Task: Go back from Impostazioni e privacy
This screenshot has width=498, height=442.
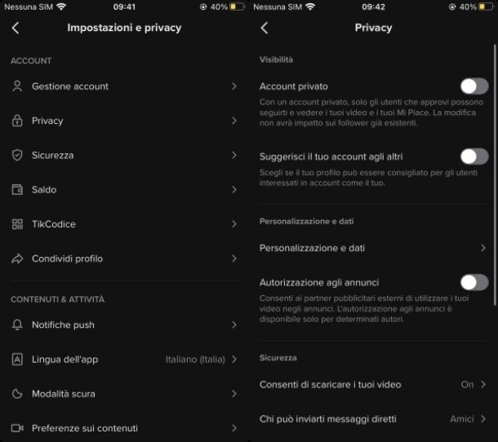Action: coord(16,28)
